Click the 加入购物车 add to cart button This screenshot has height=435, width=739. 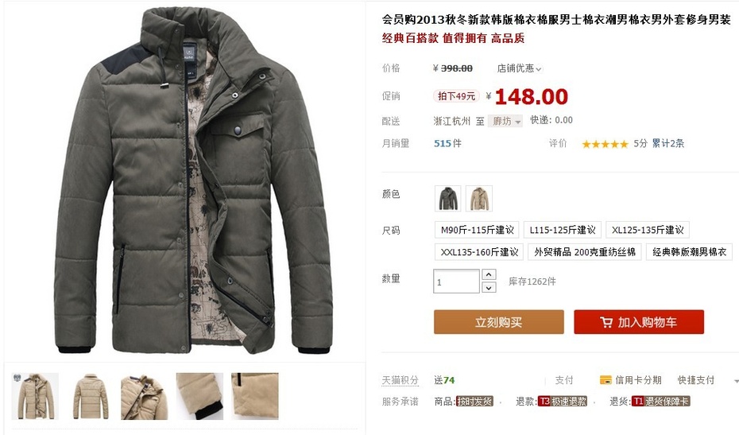click(x=639, y=322)
